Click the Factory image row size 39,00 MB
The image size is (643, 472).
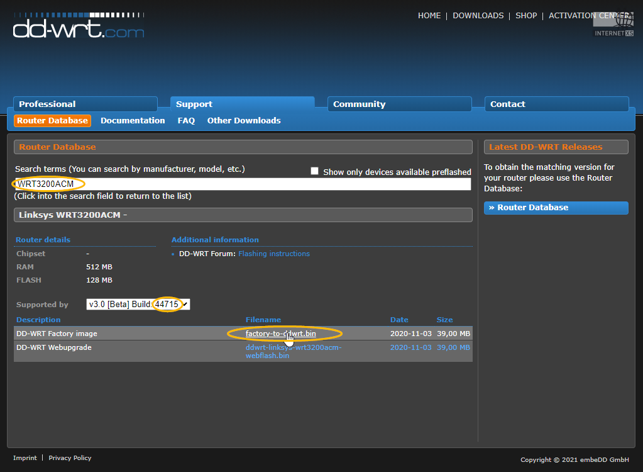[x=454, y=334]
